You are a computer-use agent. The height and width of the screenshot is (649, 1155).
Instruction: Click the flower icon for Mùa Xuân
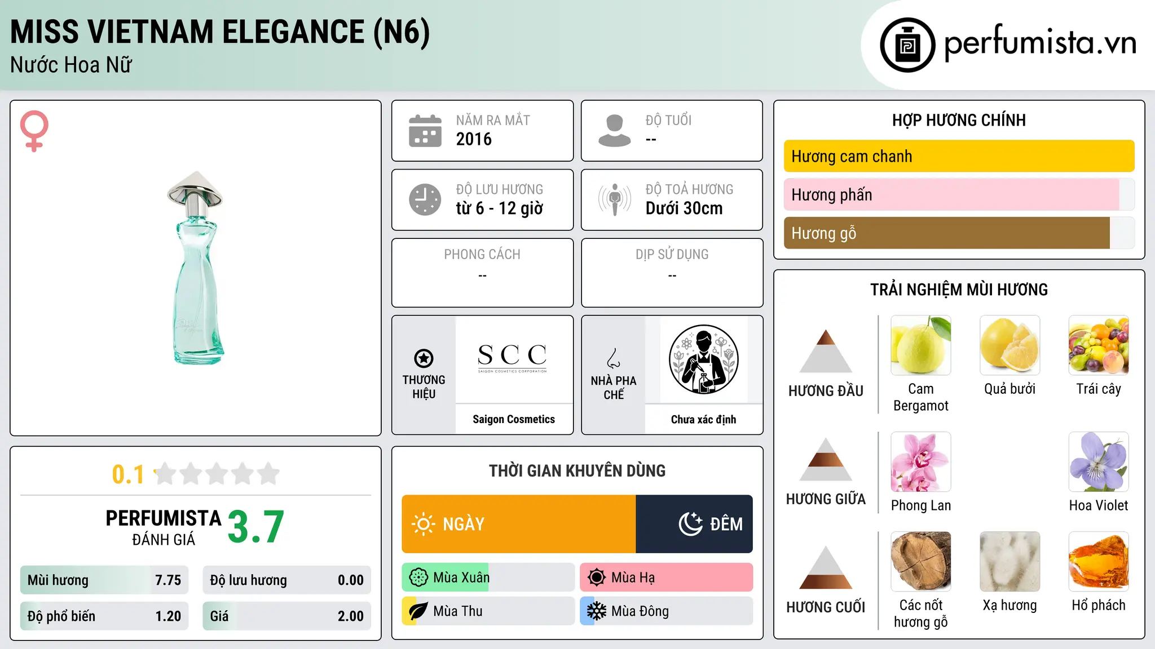coord(418,577)
